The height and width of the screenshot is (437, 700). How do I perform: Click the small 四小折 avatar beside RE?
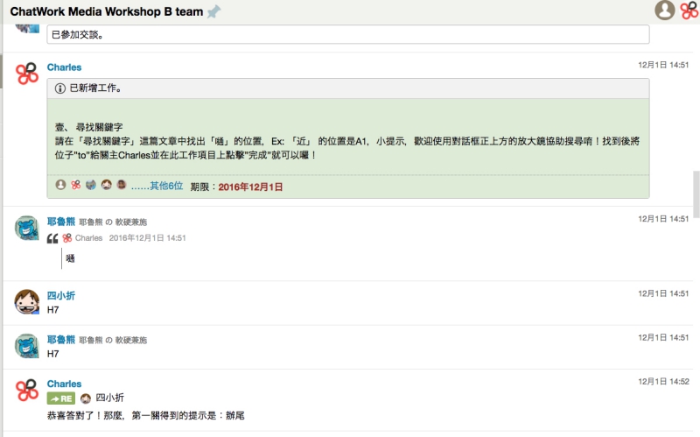tap(86, 398)
